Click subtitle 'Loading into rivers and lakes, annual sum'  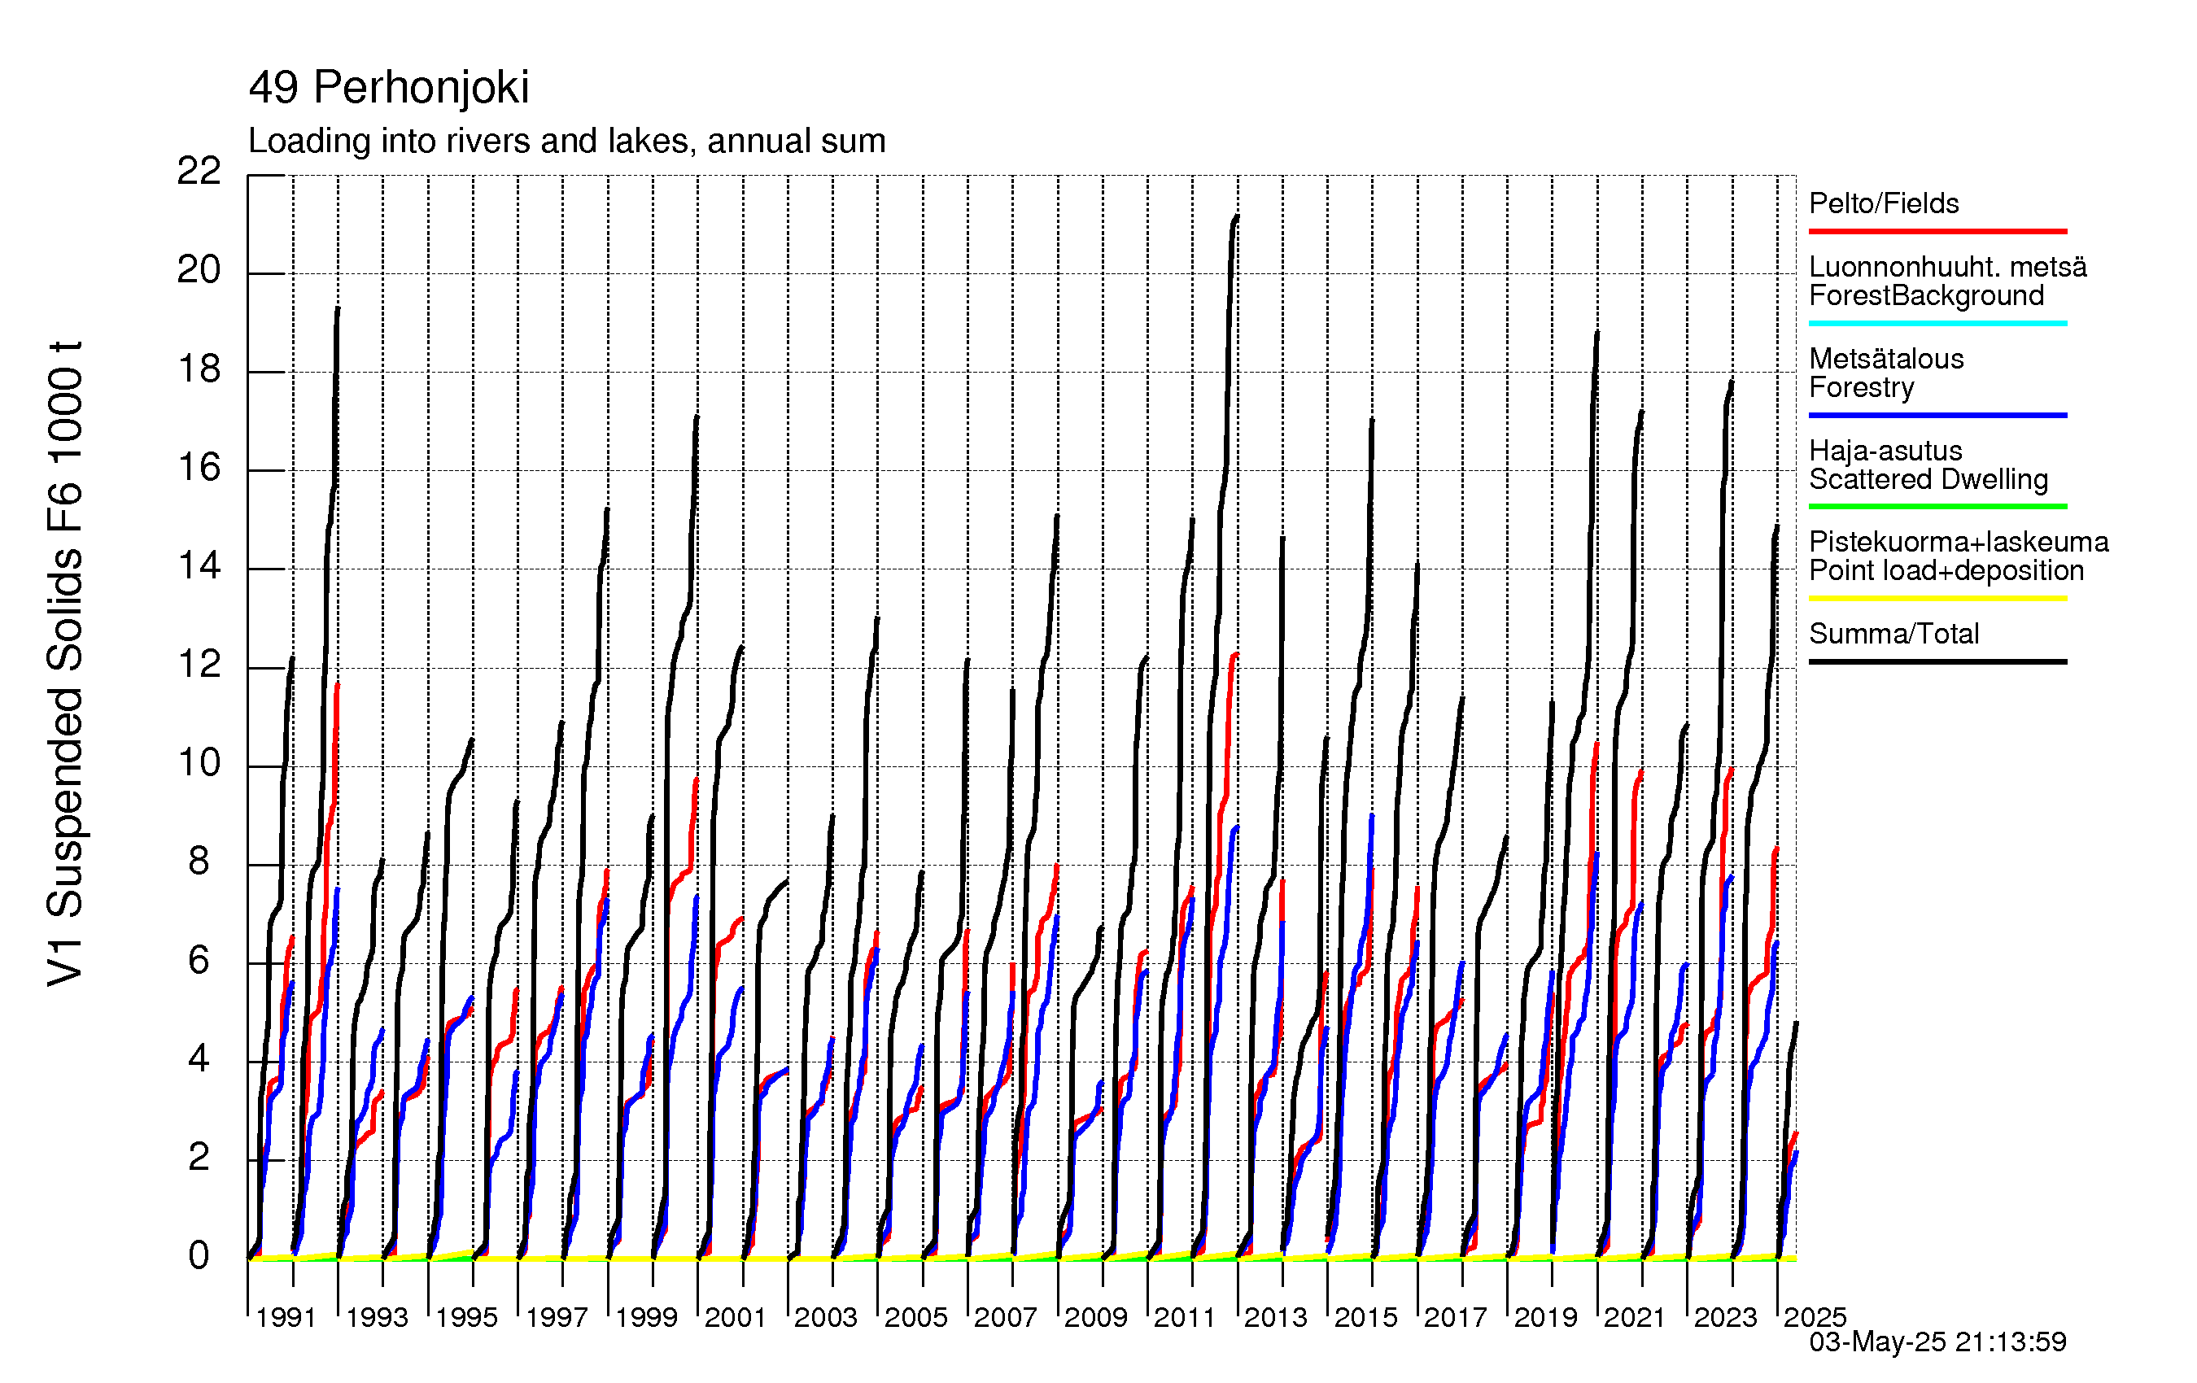(566, 142)
